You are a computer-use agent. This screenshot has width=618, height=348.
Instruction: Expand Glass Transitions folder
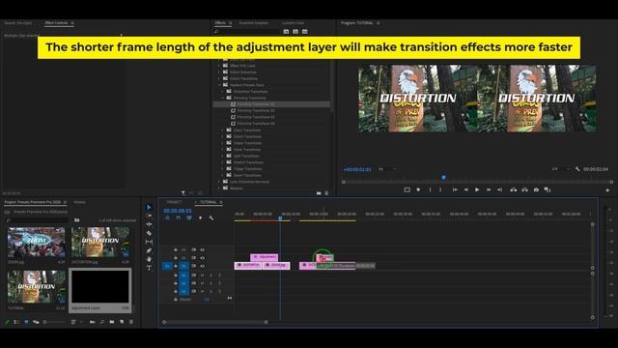(223, 130)
